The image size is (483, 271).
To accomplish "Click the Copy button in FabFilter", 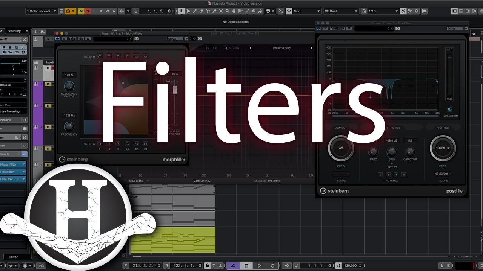I will click(x=236, y=48).
